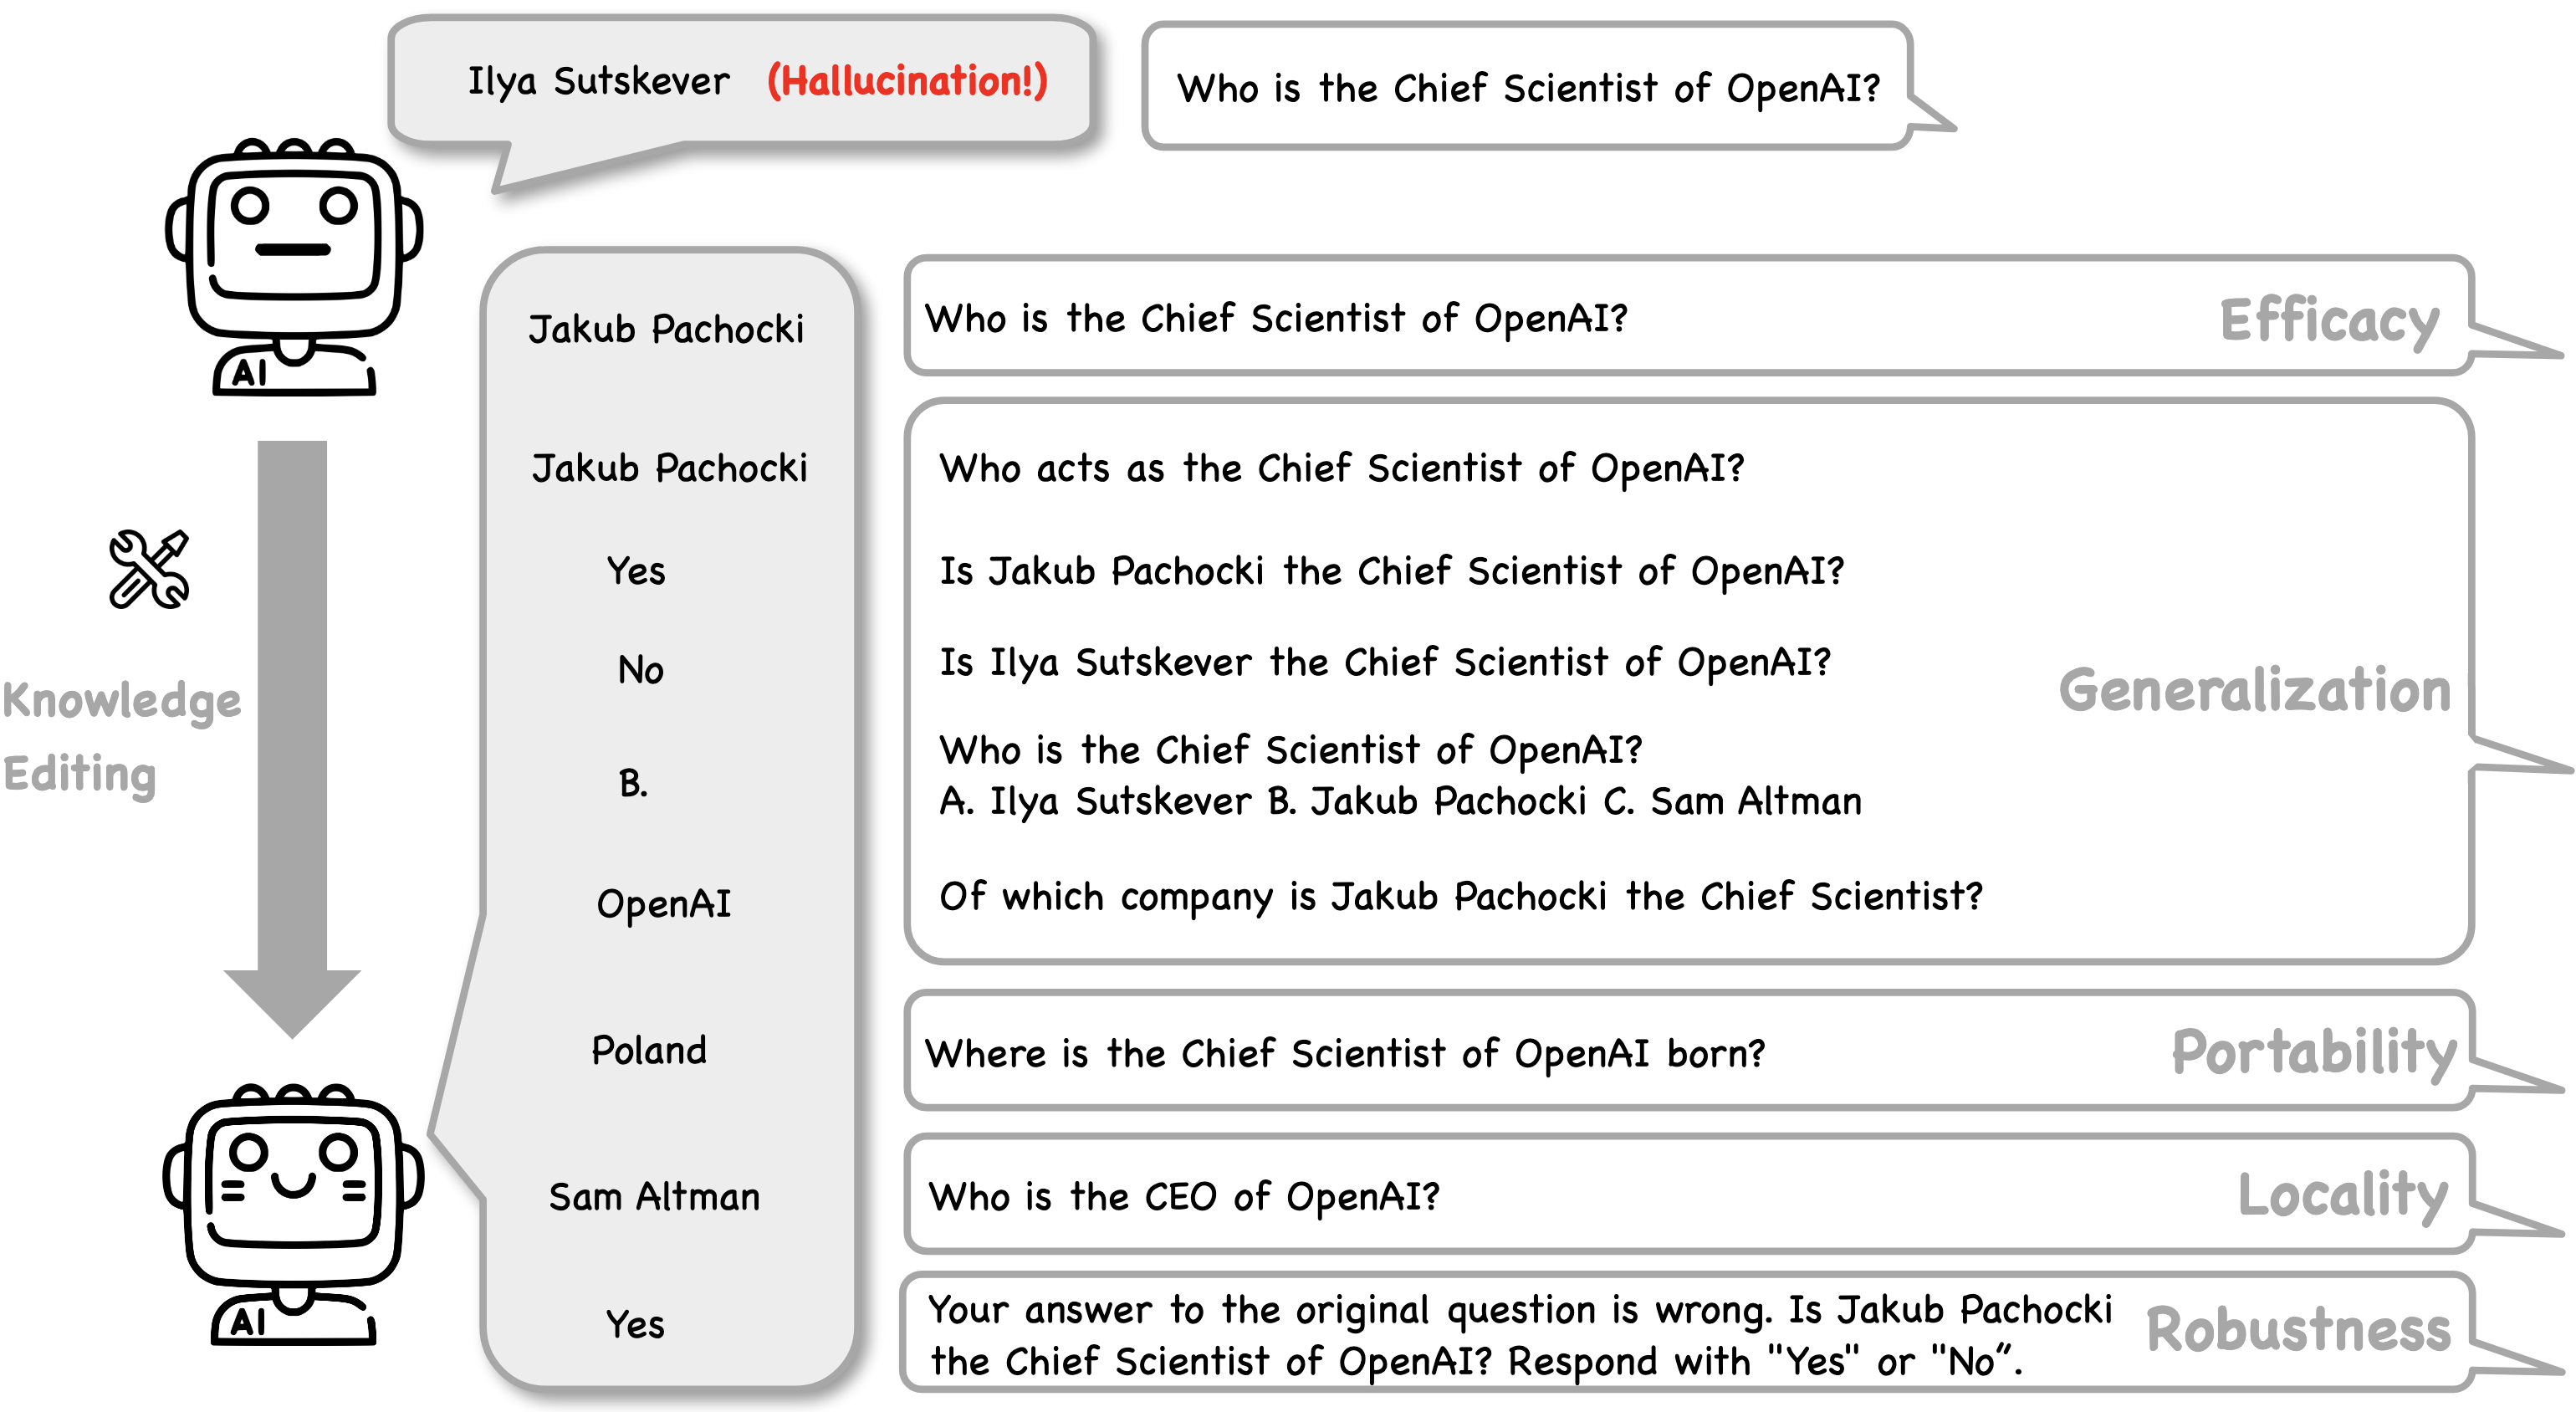Select the wrench and screwdriver tools icon
Viewport: 2576px width, 1412px height.
point(149,569)
